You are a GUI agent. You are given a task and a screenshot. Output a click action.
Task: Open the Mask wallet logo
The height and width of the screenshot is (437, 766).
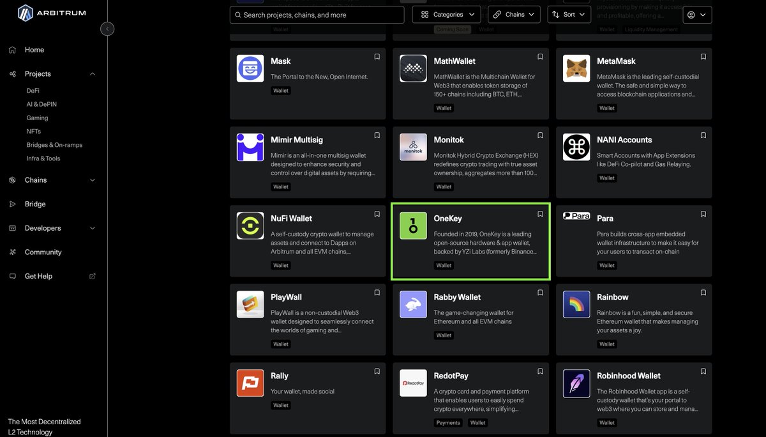(250, 68)
